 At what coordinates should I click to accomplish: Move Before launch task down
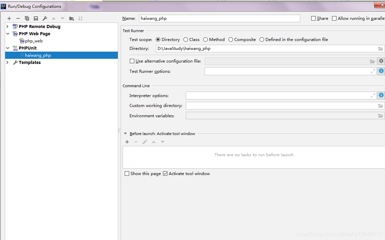point(163,142)
